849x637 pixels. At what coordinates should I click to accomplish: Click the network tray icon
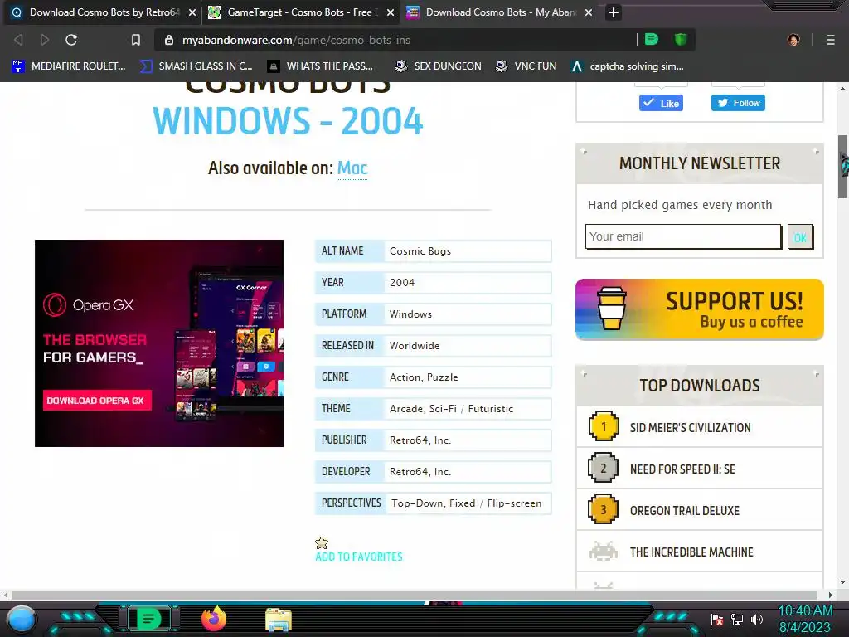pyautogui.click(x=737, y=620)
